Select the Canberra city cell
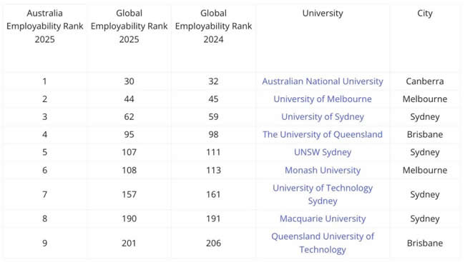465x262 pixels. 425,81
